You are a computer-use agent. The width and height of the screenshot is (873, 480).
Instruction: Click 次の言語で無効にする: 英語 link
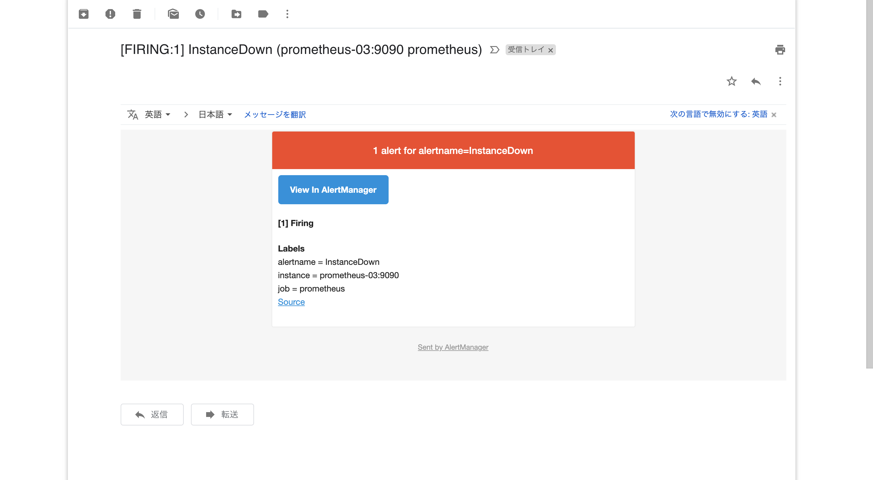coord(718,114)
